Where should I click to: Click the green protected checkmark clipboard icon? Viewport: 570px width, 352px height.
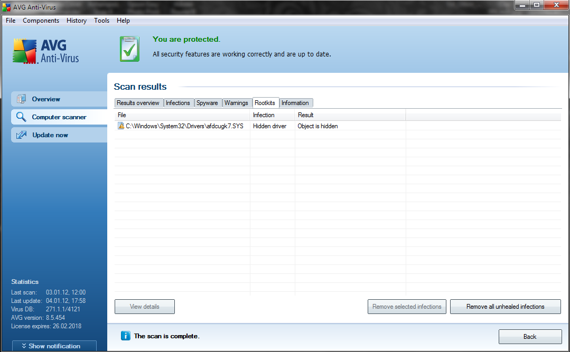[x=129, y=49]
